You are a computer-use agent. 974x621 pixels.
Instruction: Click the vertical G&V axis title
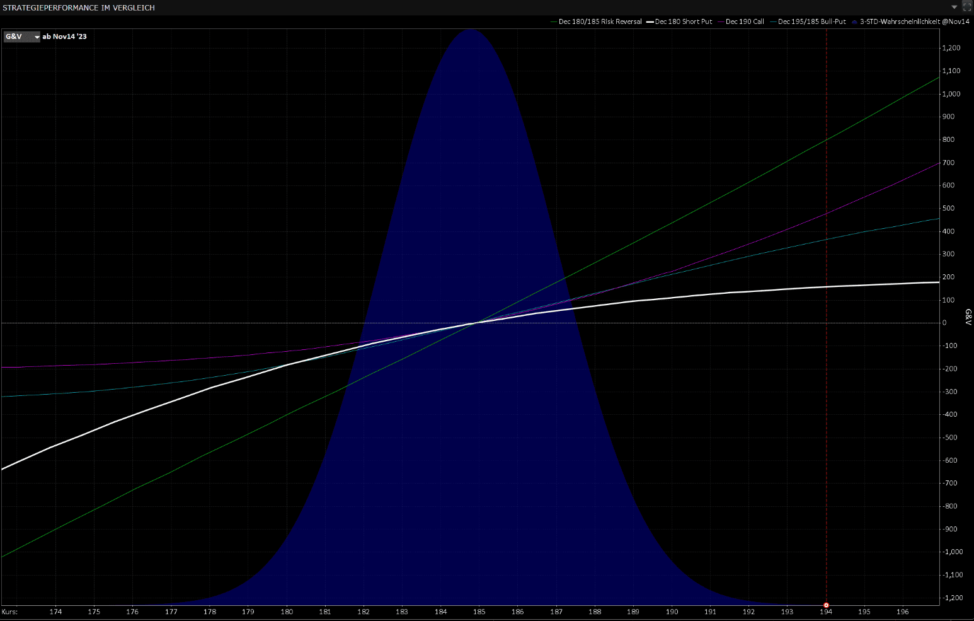click(x=968, y=317)
